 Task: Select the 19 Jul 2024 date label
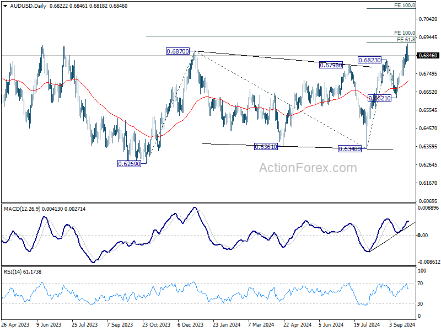tap(367, 324)
